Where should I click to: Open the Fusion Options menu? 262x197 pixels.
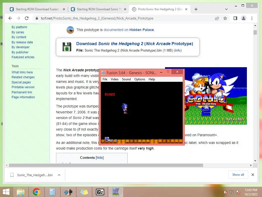point(140,79)
